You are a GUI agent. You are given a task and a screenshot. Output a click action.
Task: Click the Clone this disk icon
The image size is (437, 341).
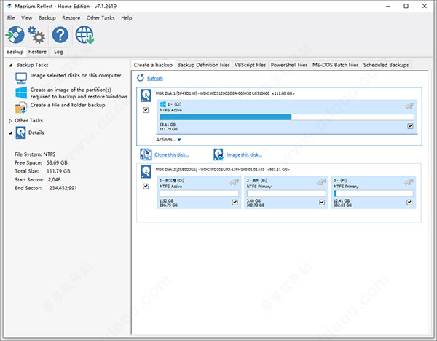pyautogui.click(x=146, y=154)
